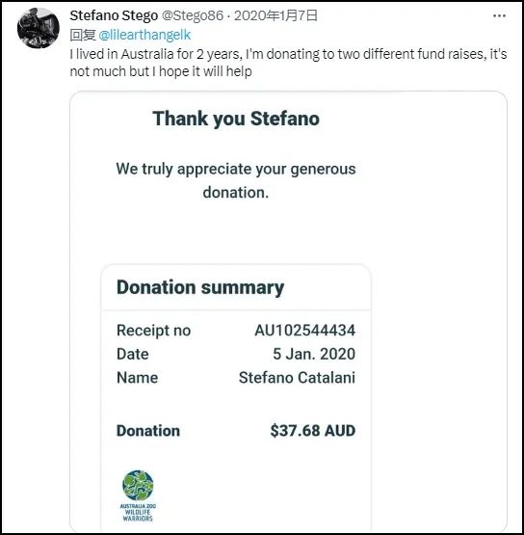This screenshot has height=535, width=524.
Task: Select the $37.68 AUD donation amount
Action: [x=313, y=431]
